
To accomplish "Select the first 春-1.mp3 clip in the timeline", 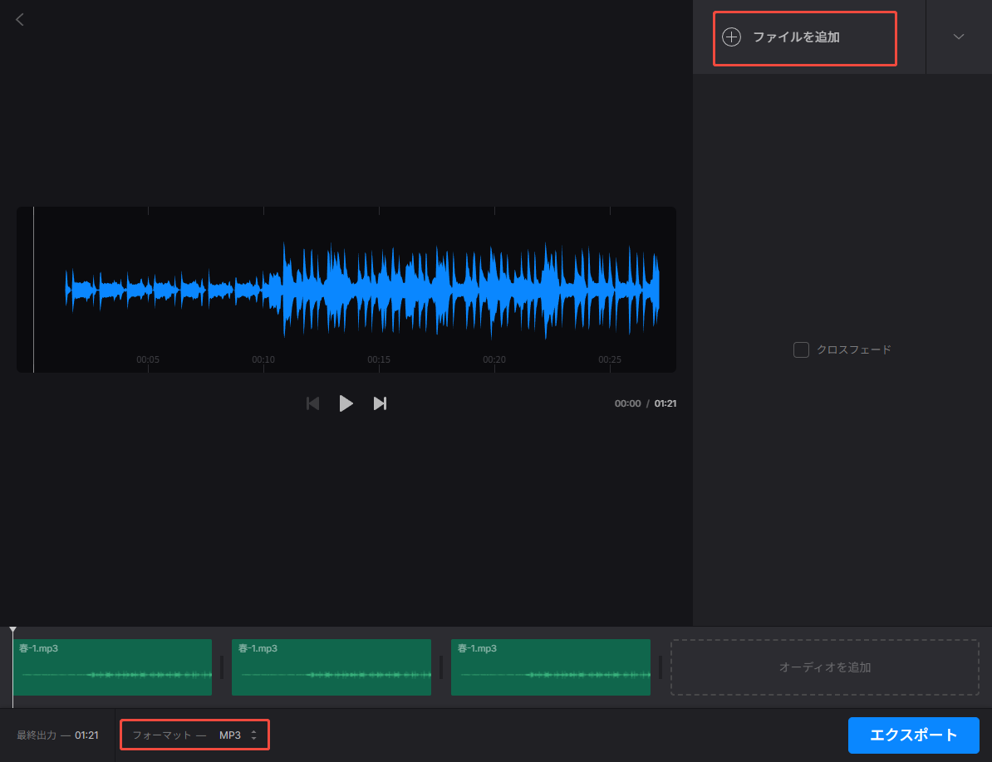I will [x=112, y=667].
